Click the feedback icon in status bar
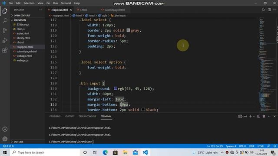 click(269, 146)
